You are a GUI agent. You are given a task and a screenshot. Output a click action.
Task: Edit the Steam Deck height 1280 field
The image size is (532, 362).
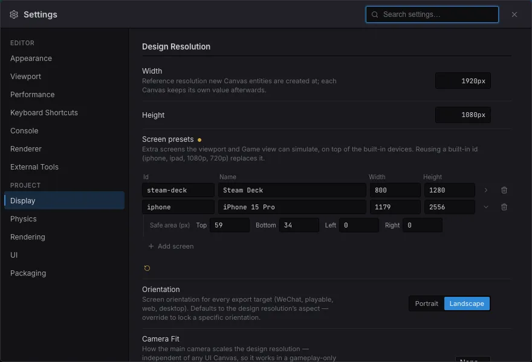click(x=450, y=190)
